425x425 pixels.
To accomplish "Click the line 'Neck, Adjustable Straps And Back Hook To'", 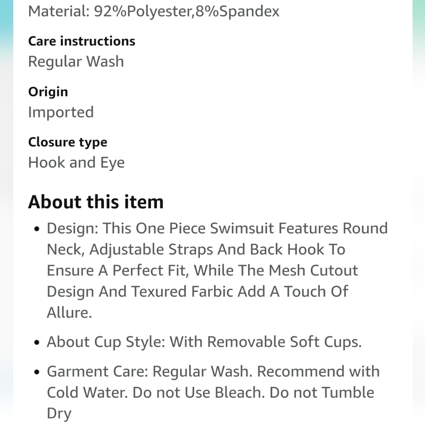I will pos(196,249).
